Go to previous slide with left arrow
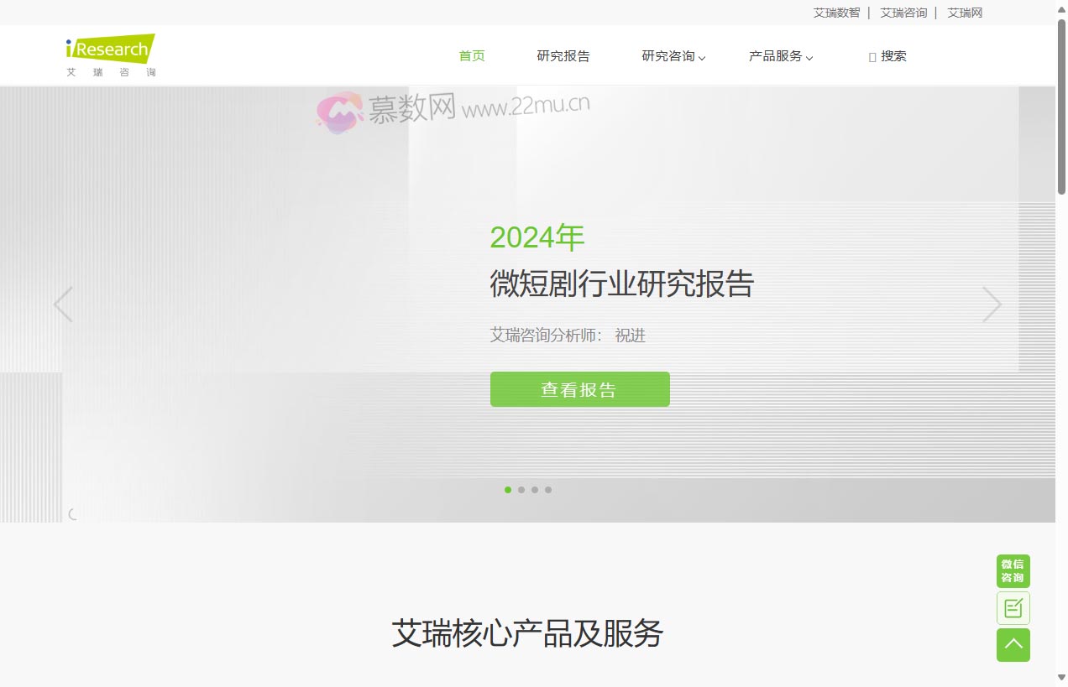The width and height of the screenshot is (1068, 687). pos(64,304)
